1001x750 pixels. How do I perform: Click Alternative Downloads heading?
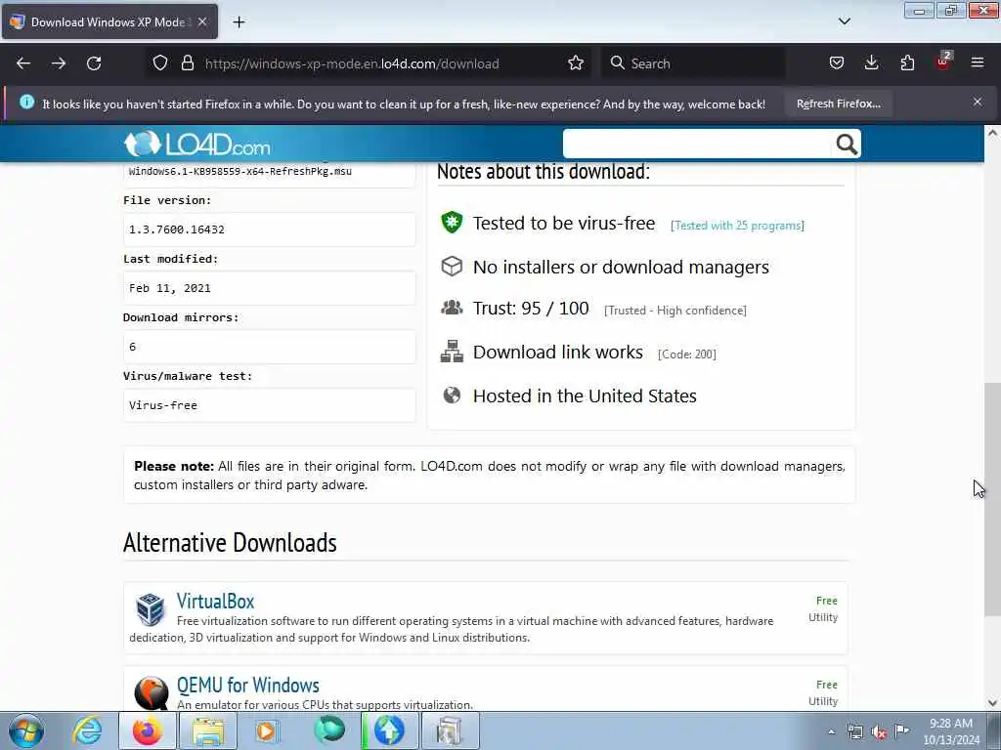[230, 543]
